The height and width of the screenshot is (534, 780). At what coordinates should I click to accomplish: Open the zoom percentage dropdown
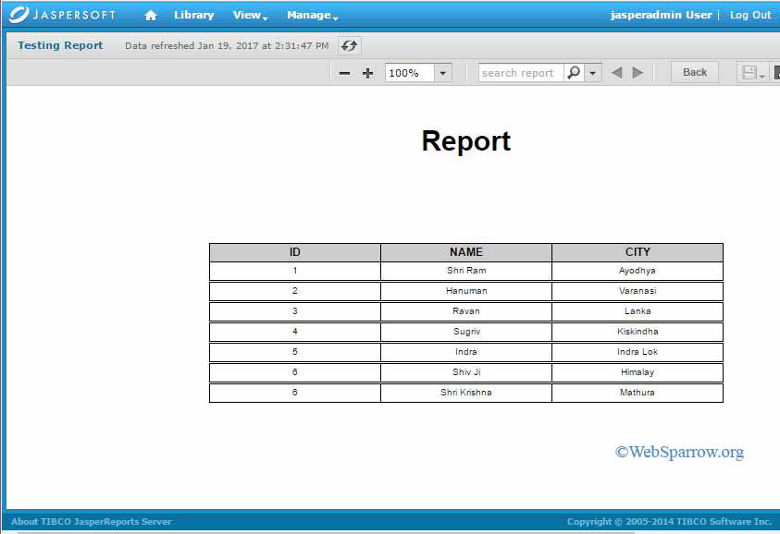coord(441,72)
